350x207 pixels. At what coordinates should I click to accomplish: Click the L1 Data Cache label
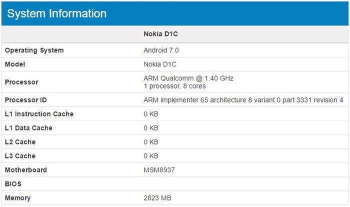pyautogui.click(x=28, y=128)
